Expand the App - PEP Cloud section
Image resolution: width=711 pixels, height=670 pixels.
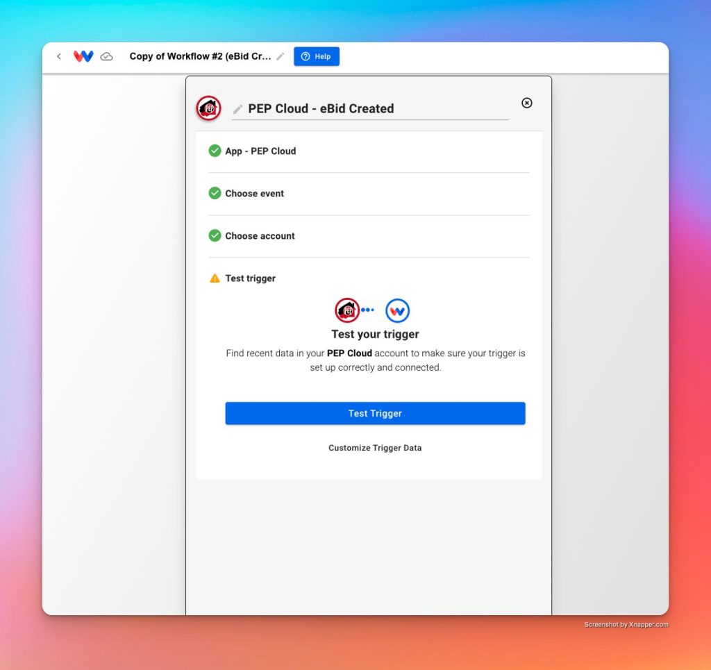(x=369, y=151)
